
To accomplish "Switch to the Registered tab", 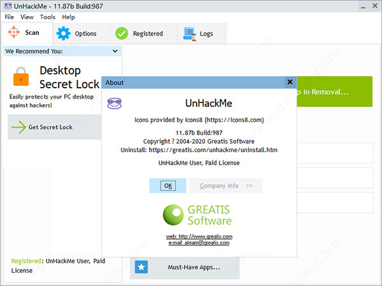I will [x=144, y=34].
